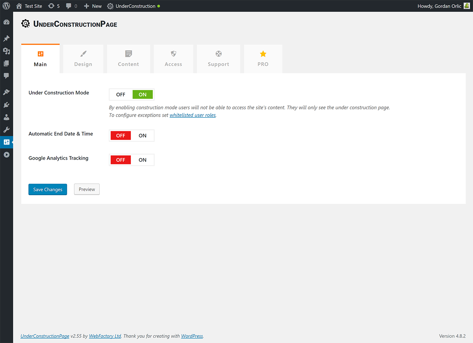The image size is (473, 343).
Task: Switch to the Design tab
Action: point(83,59)
